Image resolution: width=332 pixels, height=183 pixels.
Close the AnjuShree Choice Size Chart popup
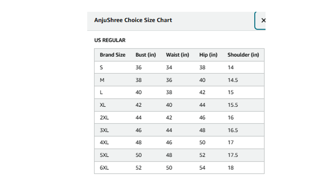pyautogui.click(x=261, y=20)
